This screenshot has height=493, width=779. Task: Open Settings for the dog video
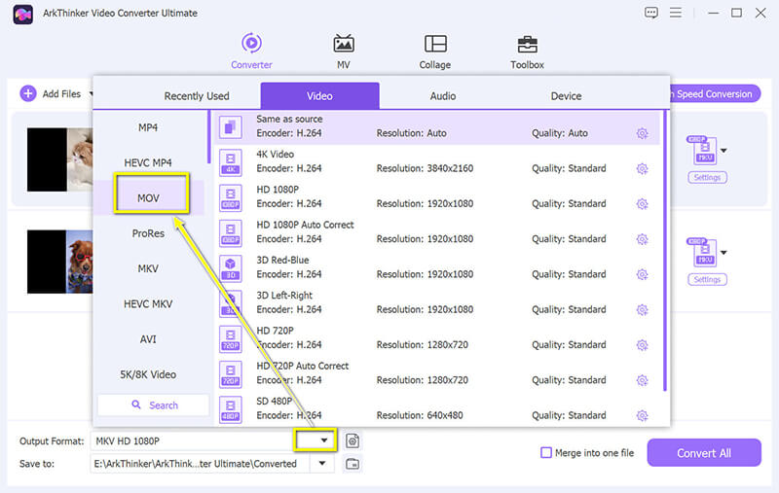click(x=707, y=279)
